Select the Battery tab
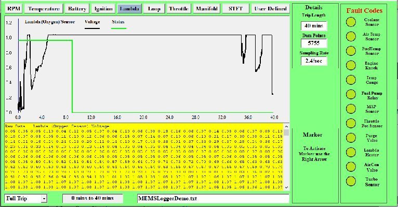The width and height of the screenshot is (398, 207). pyautogui.click(x=77, y=9)
